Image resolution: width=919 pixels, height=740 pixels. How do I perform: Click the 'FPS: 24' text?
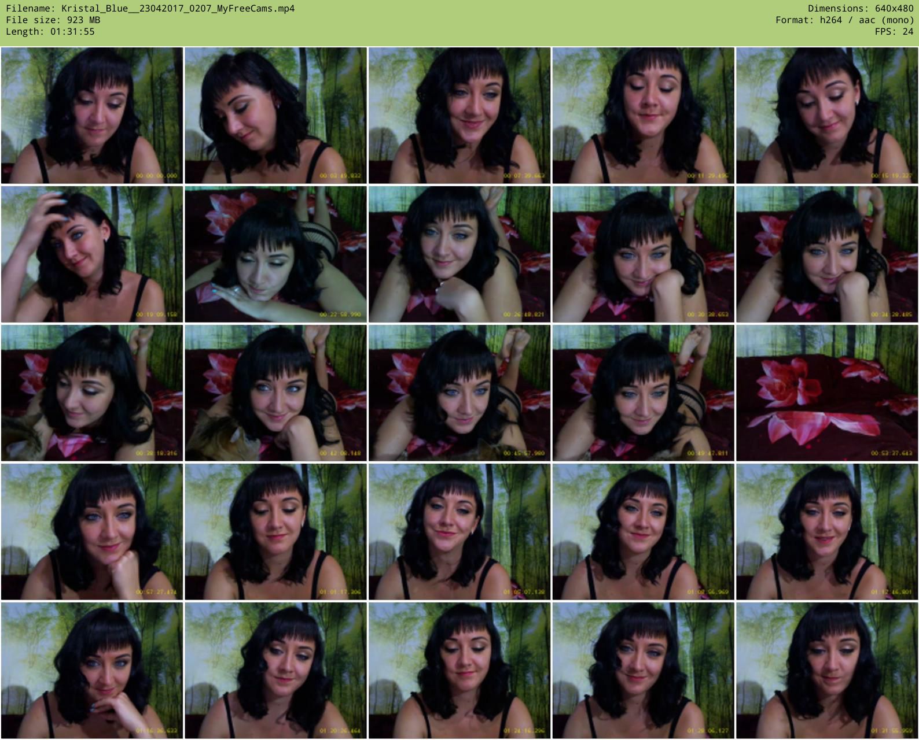coord(894,32)
